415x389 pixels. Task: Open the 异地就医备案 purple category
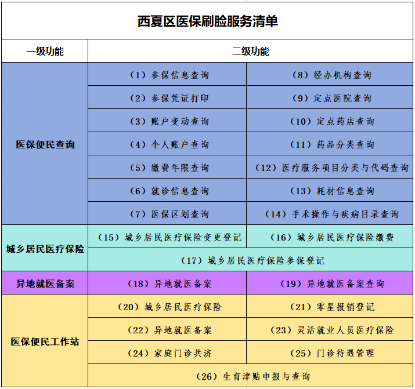coord(45,283)
